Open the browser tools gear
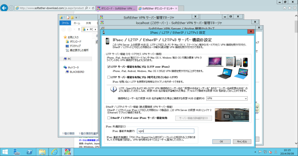Viewport: 298px width, 156px height. 294,8
